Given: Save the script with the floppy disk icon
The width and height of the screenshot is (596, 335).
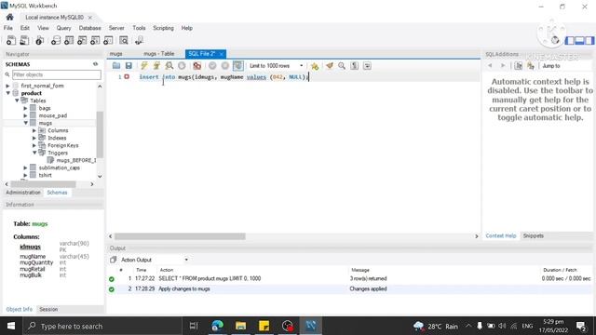Looking at the screenshot, I should tap(129, 66).
